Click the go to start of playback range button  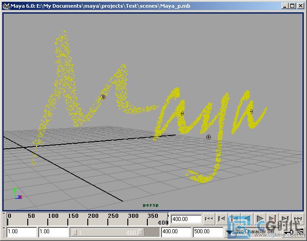209,219
